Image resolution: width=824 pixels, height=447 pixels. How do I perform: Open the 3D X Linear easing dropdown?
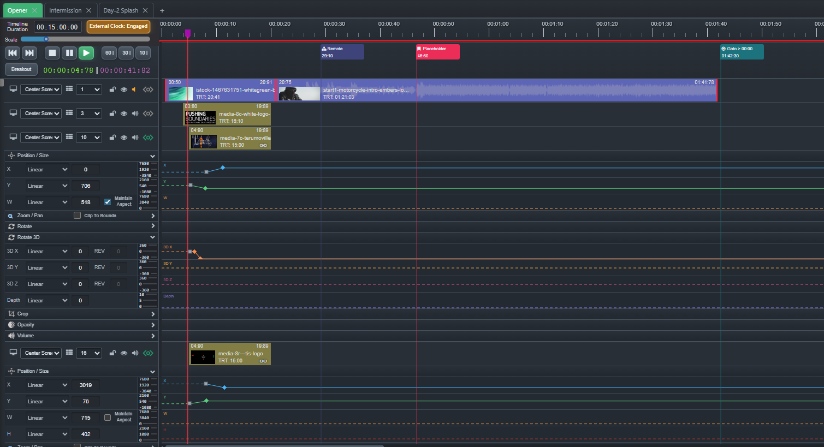(47, 252)
